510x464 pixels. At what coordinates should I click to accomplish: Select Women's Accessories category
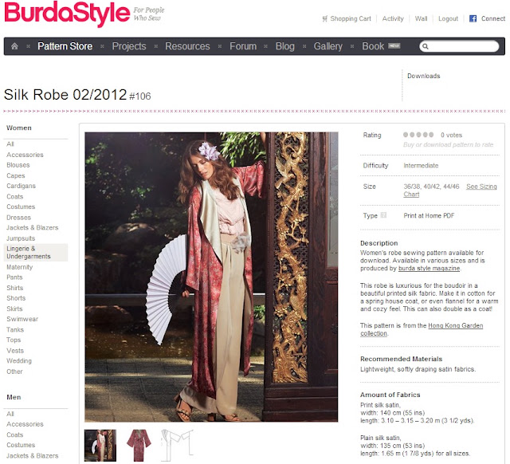click(25, 155)
